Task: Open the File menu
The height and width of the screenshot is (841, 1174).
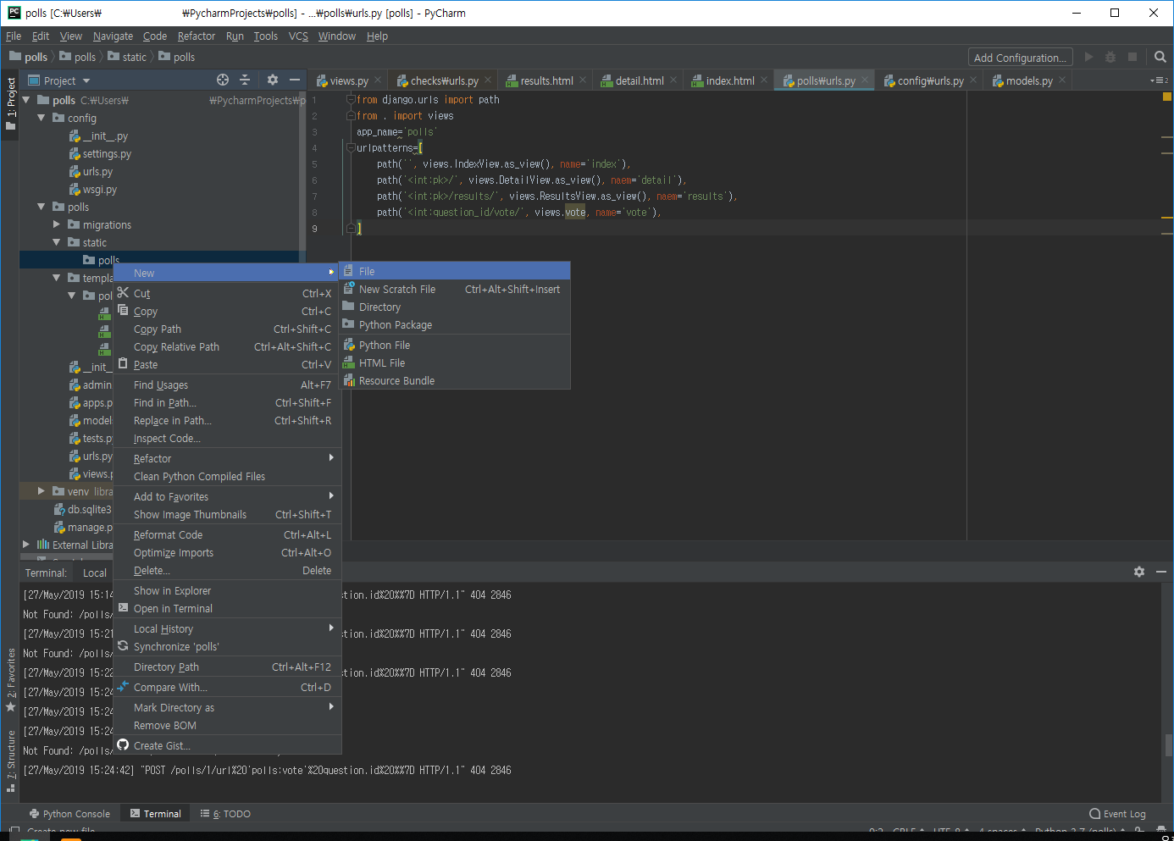Action: (14, 36)
